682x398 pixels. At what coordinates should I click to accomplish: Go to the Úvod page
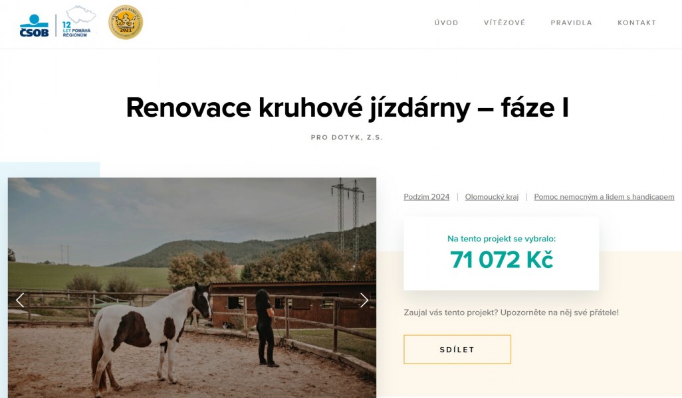pyautogui.click(x=446, y=23)
